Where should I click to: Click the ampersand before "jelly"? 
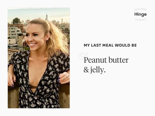click(x=86, y=70)
